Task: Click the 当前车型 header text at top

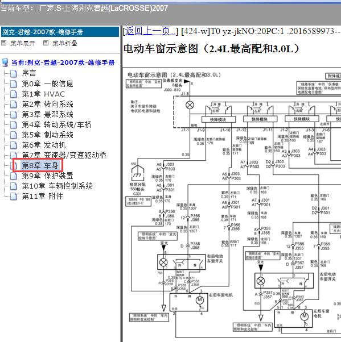Action: [x=84, y=9]
